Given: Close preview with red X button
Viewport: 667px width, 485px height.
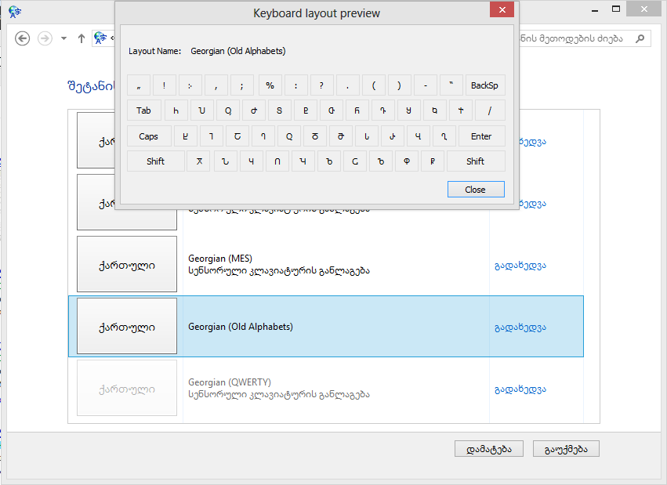Looking at the screenshot, I should [x=501, y=11].
